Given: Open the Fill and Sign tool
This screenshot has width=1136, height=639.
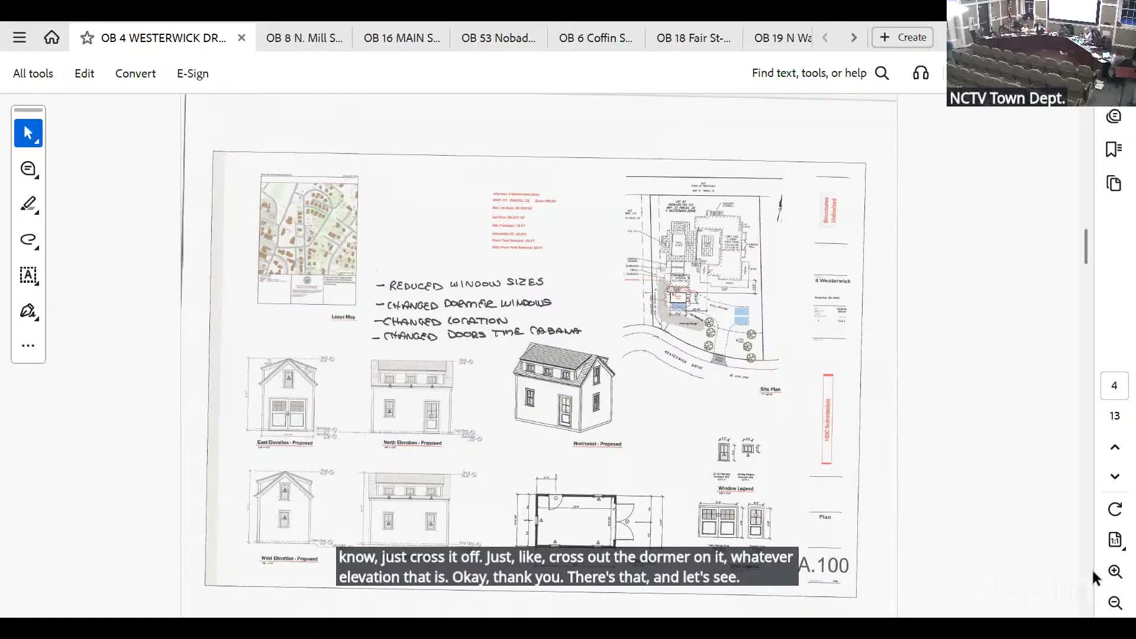Looking at the screenshot, I should [x=28, y=311].
